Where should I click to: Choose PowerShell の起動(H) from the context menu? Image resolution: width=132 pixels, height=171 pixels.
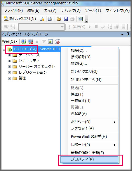(x=90, y=137)
